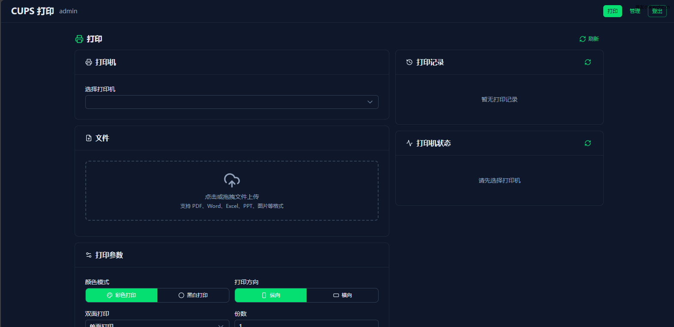Click the sliders icon beside 打印参数
This screenshot has width=674, height=327.
coord(89,255)
